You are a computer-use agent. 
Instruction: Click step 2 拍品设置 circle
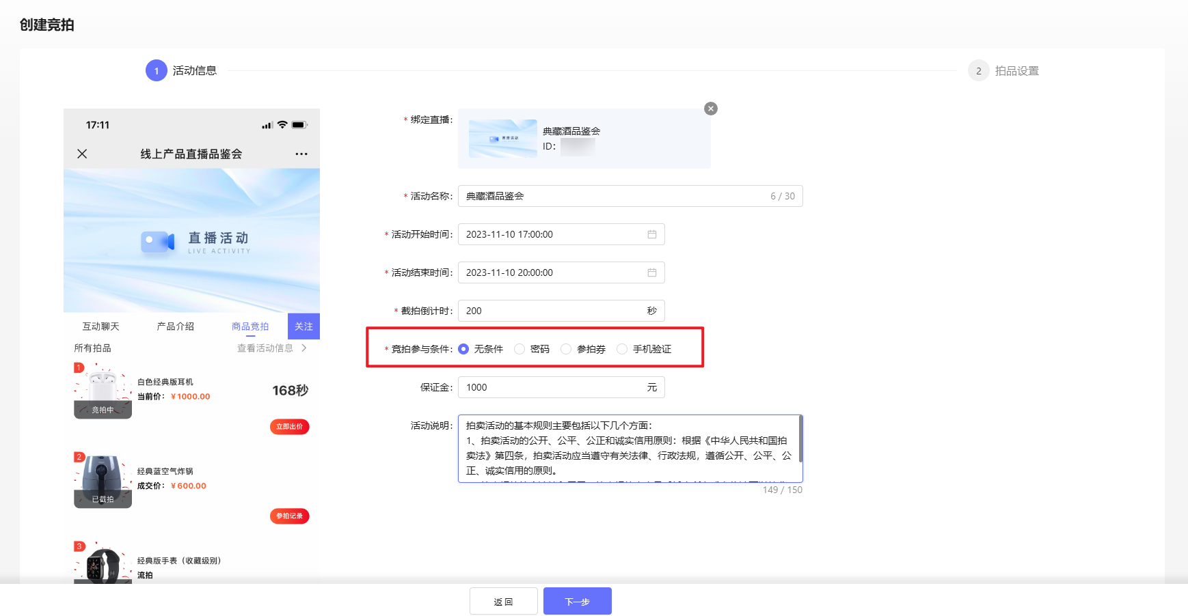click(x=978, y=70)
